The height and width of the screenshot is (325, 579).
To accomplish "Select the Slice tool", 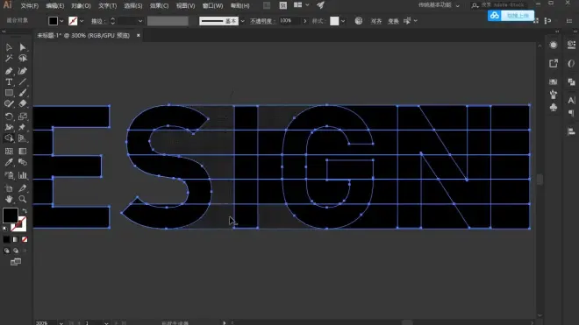I will (x=23, y=188).
